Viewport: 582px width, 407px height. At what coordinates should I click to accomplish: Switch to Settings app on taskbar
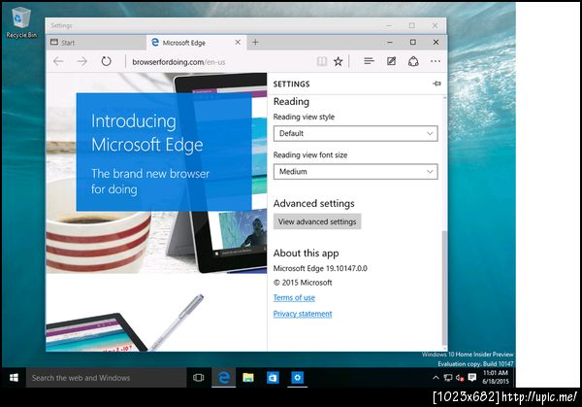pos(297,378)
